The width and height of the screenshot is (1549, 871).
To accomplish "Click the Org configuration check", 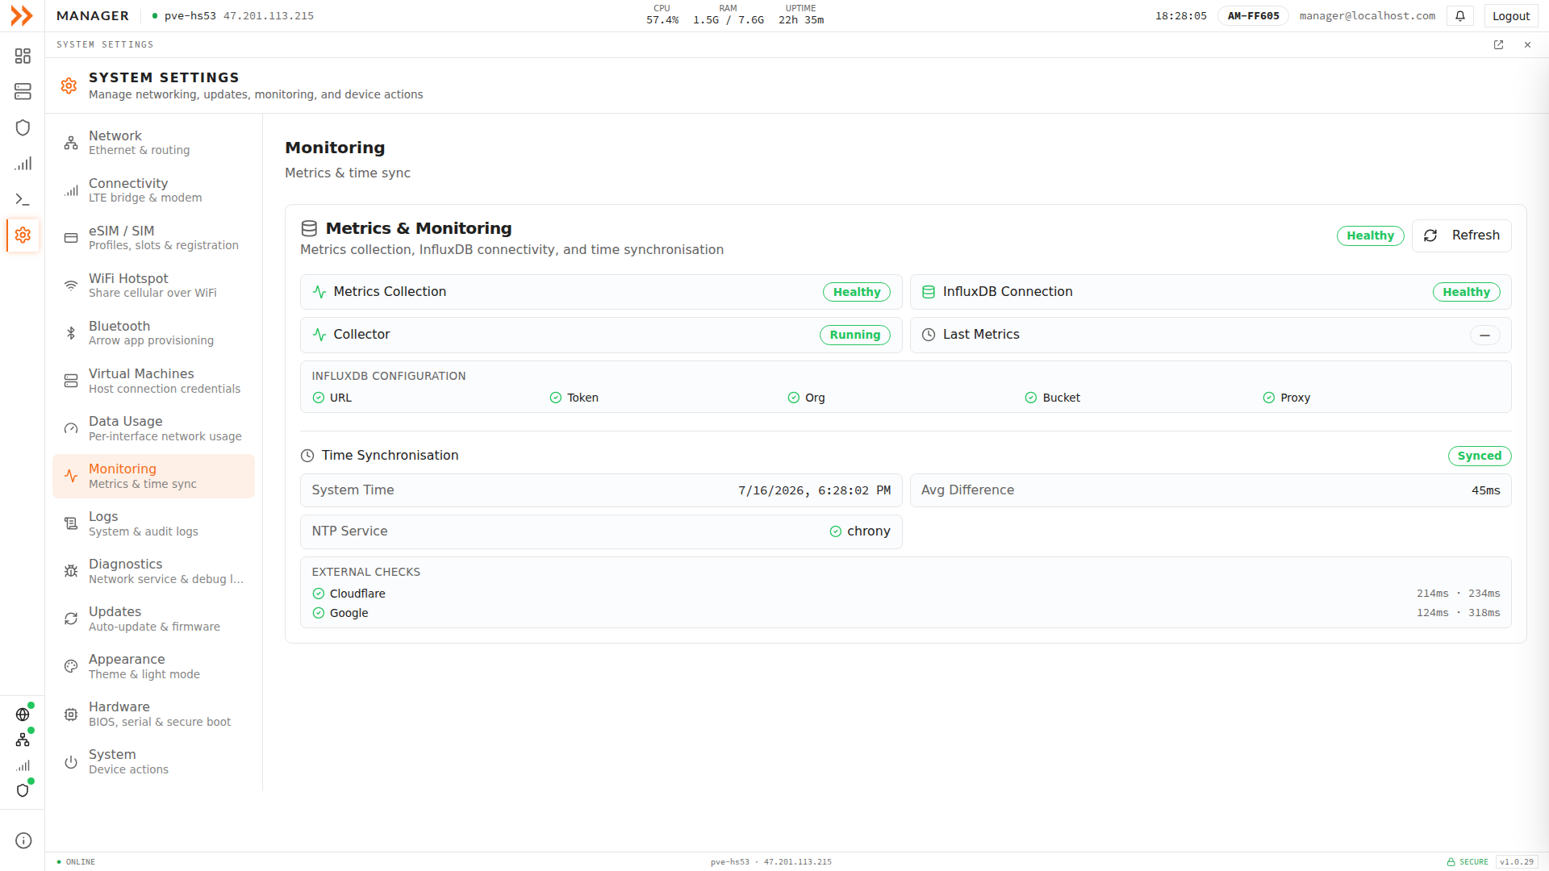I will (806, 398).
